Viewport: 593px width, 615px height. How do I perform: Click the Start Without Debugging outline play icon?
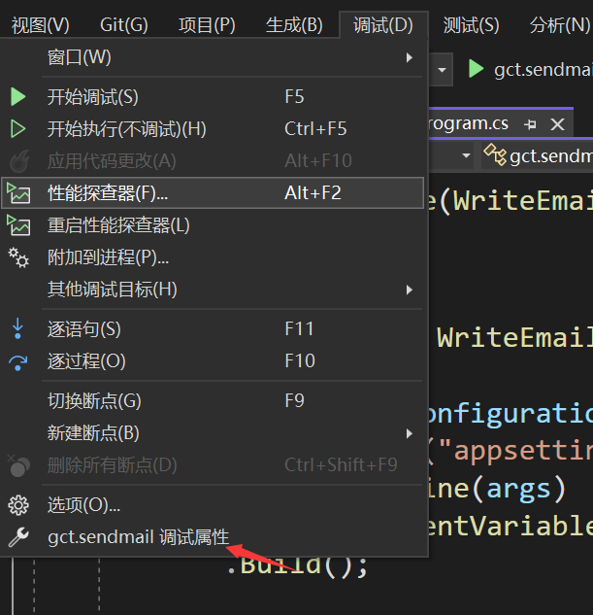[x=18, y=129]
